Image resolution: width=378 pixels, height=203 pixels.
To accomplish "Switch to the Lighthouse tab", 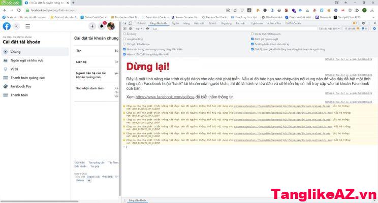I will [257, 23].
